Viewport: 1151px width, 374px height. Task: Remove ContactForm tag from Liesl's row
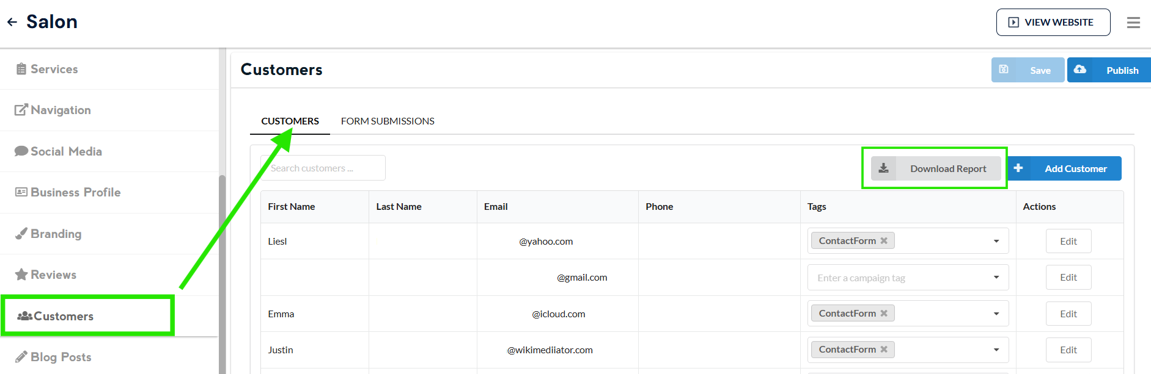tap(884, 241)
